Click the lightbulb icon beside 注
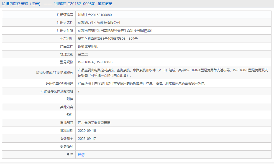 [x=68, y=154]
